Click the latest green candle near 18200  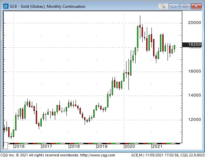pos(174,47)
